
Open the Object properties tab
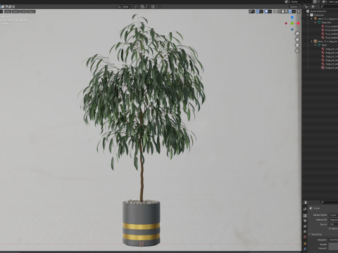[x=305, y=244]
